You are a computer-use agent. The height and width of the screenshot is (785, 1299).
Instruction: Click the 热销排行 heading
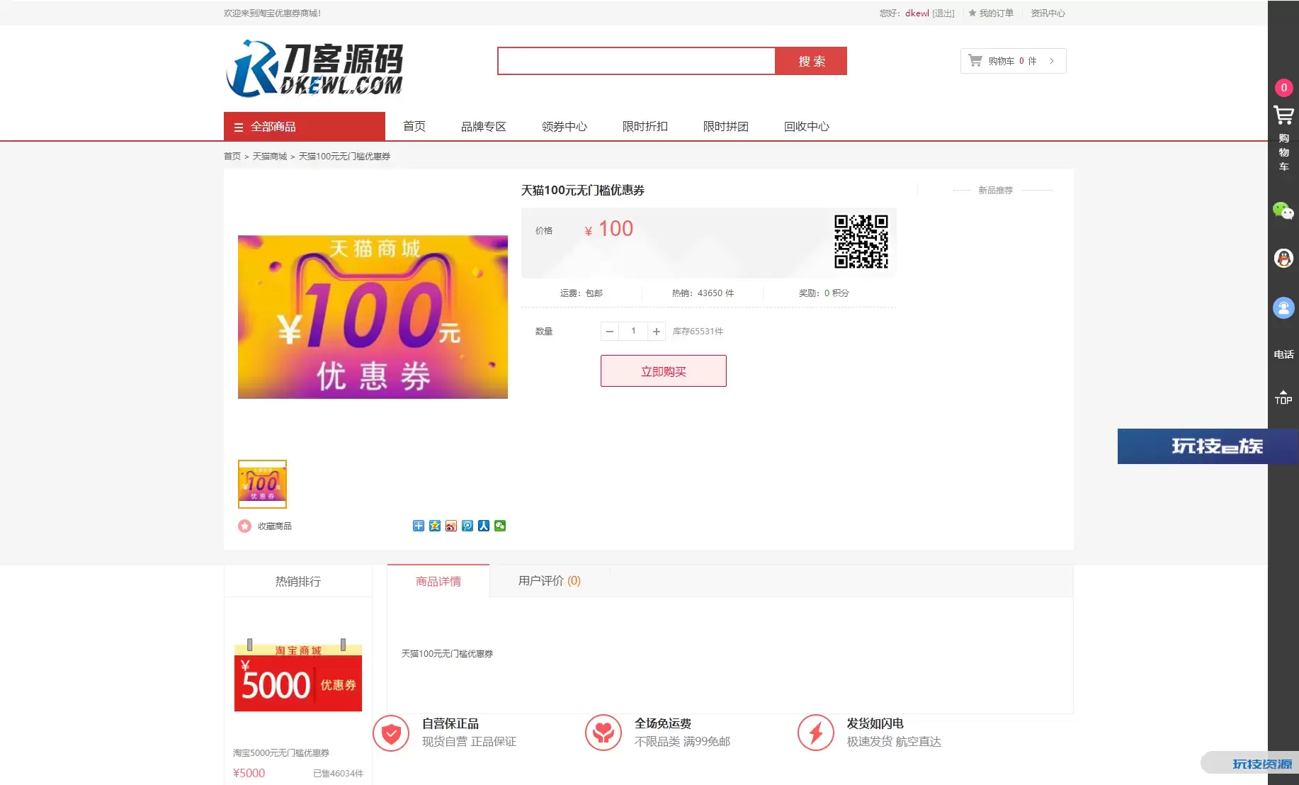click(298, 581)
